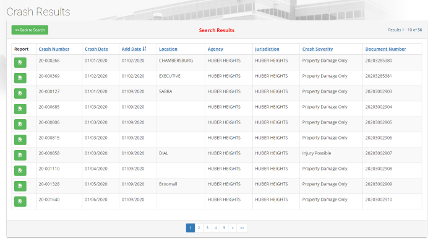This screenshot has width=433, height=244.
Task: Sort by Jurisdiction column header
Action: pos(267,49)
